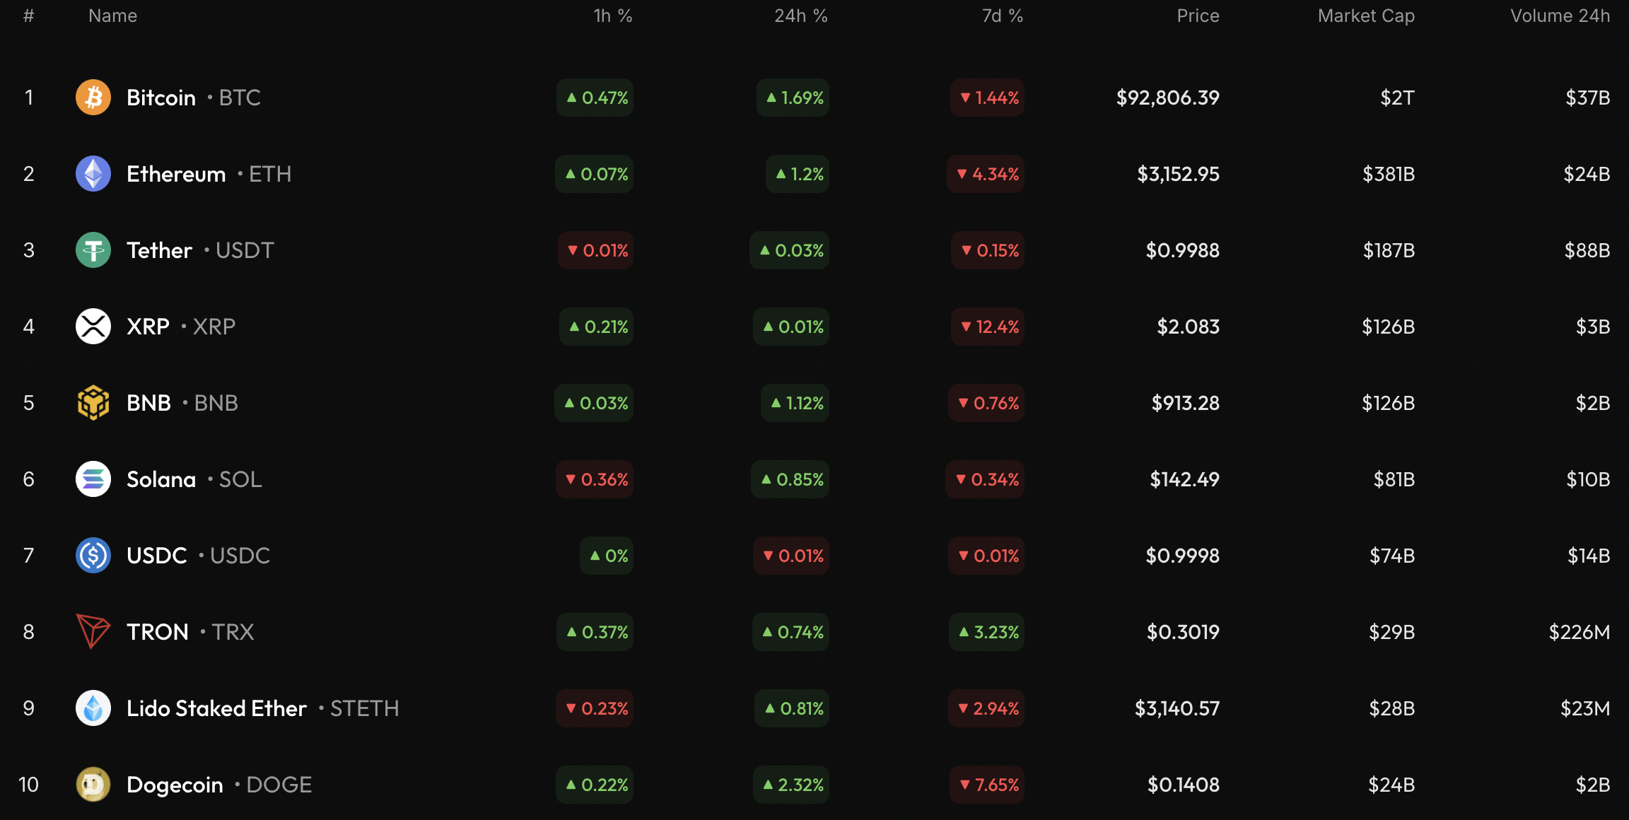This screenshot has height=820, width=1629.
Task: Click the Ethereum price $3,152.95
Action: [1178, 174]
